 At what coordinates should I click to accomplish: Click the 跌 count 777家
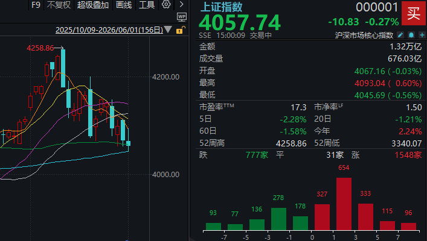[x=257, y=155]
